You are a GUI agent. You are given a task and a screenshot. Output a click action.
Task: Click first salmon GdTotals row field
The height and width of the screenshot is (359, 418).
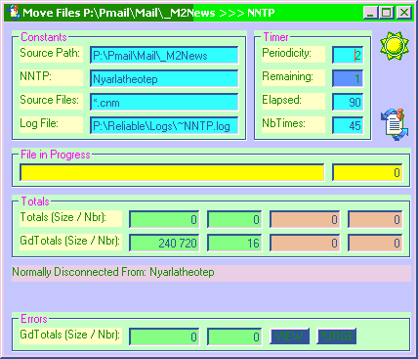tap(305, 243)
